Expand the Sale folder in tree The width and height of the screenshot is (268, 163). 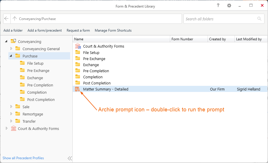11,107
